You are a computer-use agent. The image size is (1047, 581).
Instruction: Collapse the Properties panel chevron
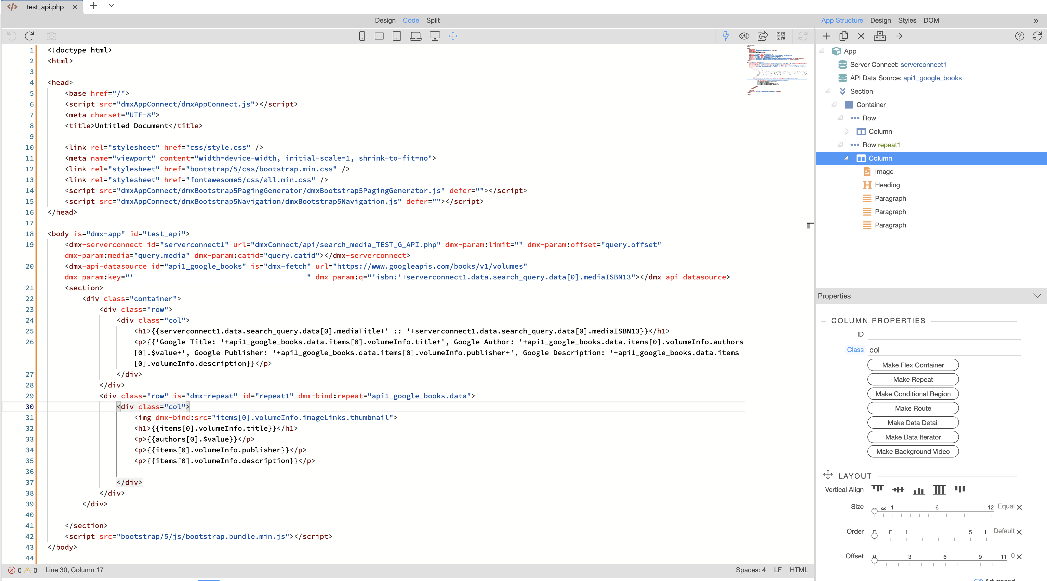click(1037, 296)
